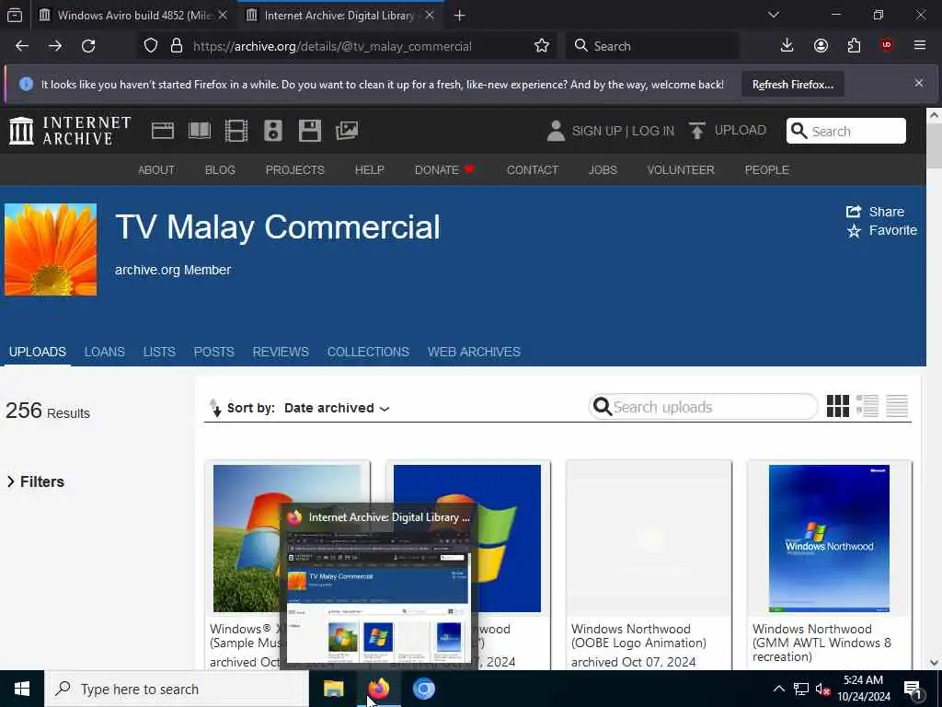Show hidden system tray icons
Screen dimensions: 942x707
point(778,689)
